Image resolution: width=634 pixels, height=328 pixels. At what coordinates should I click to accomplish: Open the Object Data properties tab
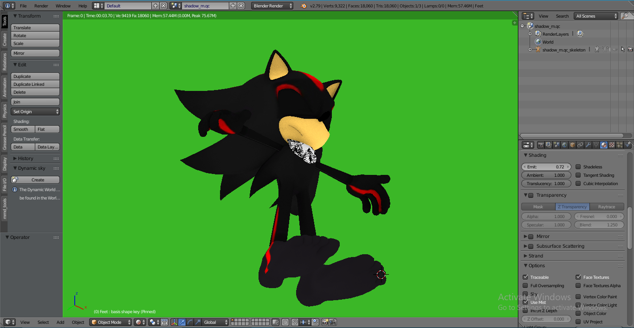(x=596, y=145)
